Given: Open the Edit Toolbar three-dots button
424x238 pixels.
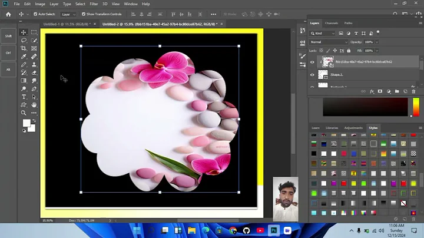Looking at the screenshot, I should [x=34, y=113].
